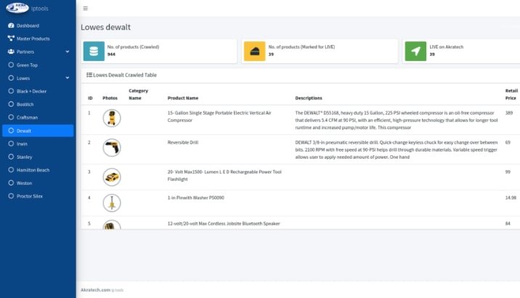Open the Pinwith Washer photo thumbnail
The height and width of the screenshot is (298, 520).
(x=112, y=202)
